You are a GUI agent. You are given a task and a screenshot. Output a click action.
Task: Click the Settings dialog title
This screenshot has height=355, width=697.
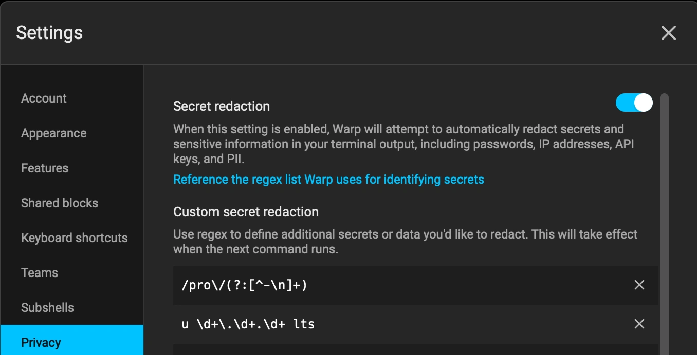[49, 33]
